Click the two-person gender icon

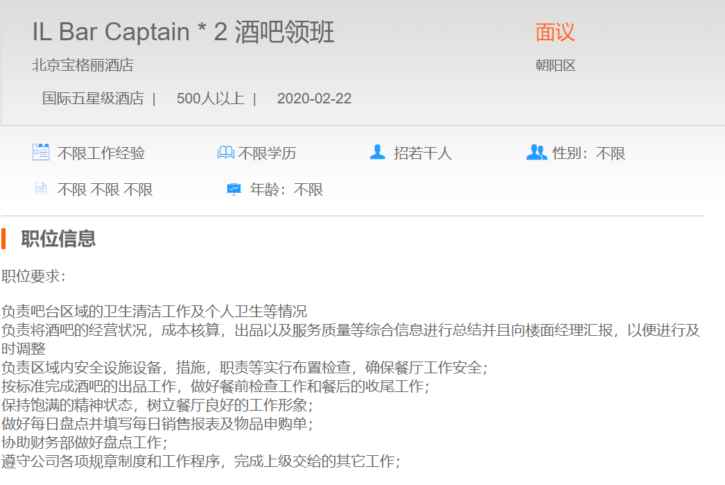pos(536,152)
